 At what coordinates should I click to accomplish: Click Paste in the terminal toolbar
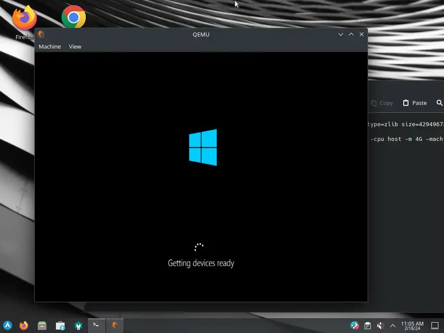point(415,103)
